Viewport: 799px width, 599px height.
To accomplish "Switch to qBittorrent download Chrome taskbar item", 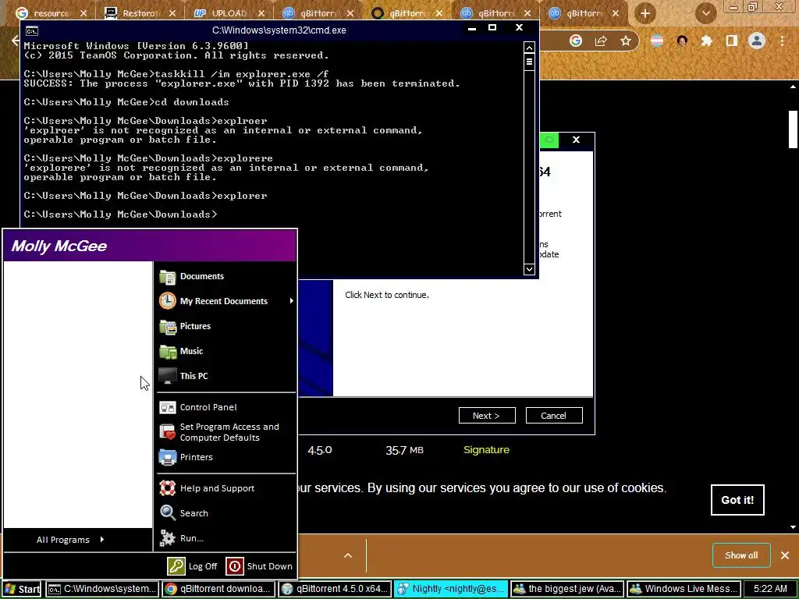I will (x=218, y=589).
